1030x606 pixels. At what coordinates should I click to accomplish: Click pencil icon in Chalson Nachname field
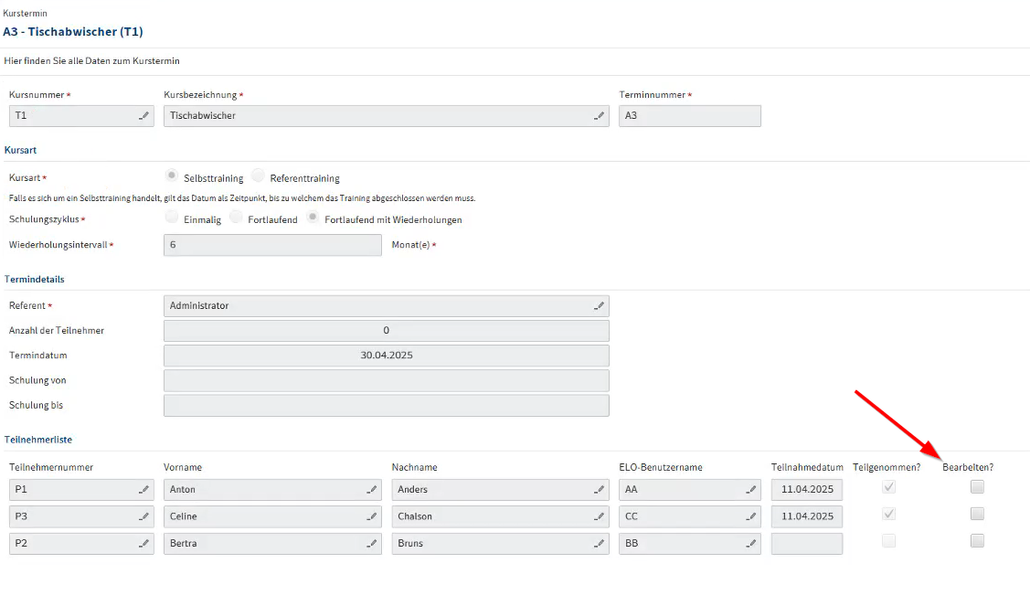599,516
